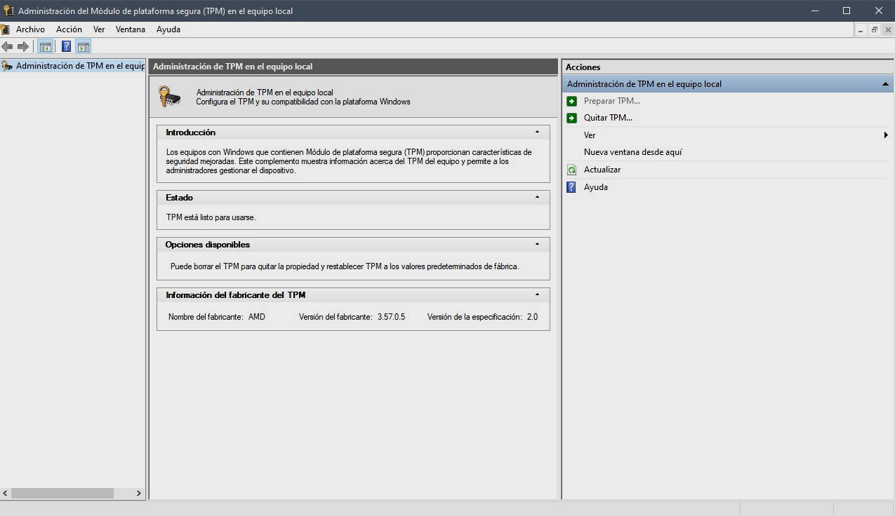The image size is (895, 516).
Task: Click the Forward arrow toolbar icon
Action: (x=23, y=47)
